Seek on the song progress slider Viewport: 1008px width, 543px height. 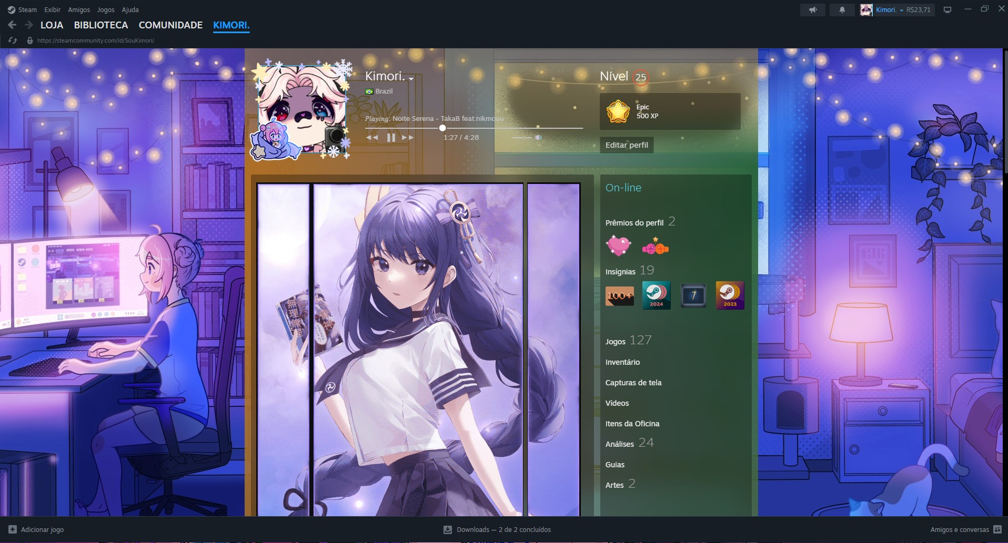coord(474,128)
